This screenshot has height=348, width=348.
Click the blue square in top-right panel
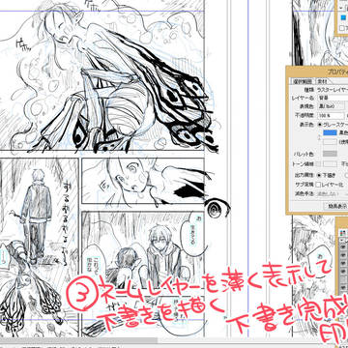click(x=343, y=17)
